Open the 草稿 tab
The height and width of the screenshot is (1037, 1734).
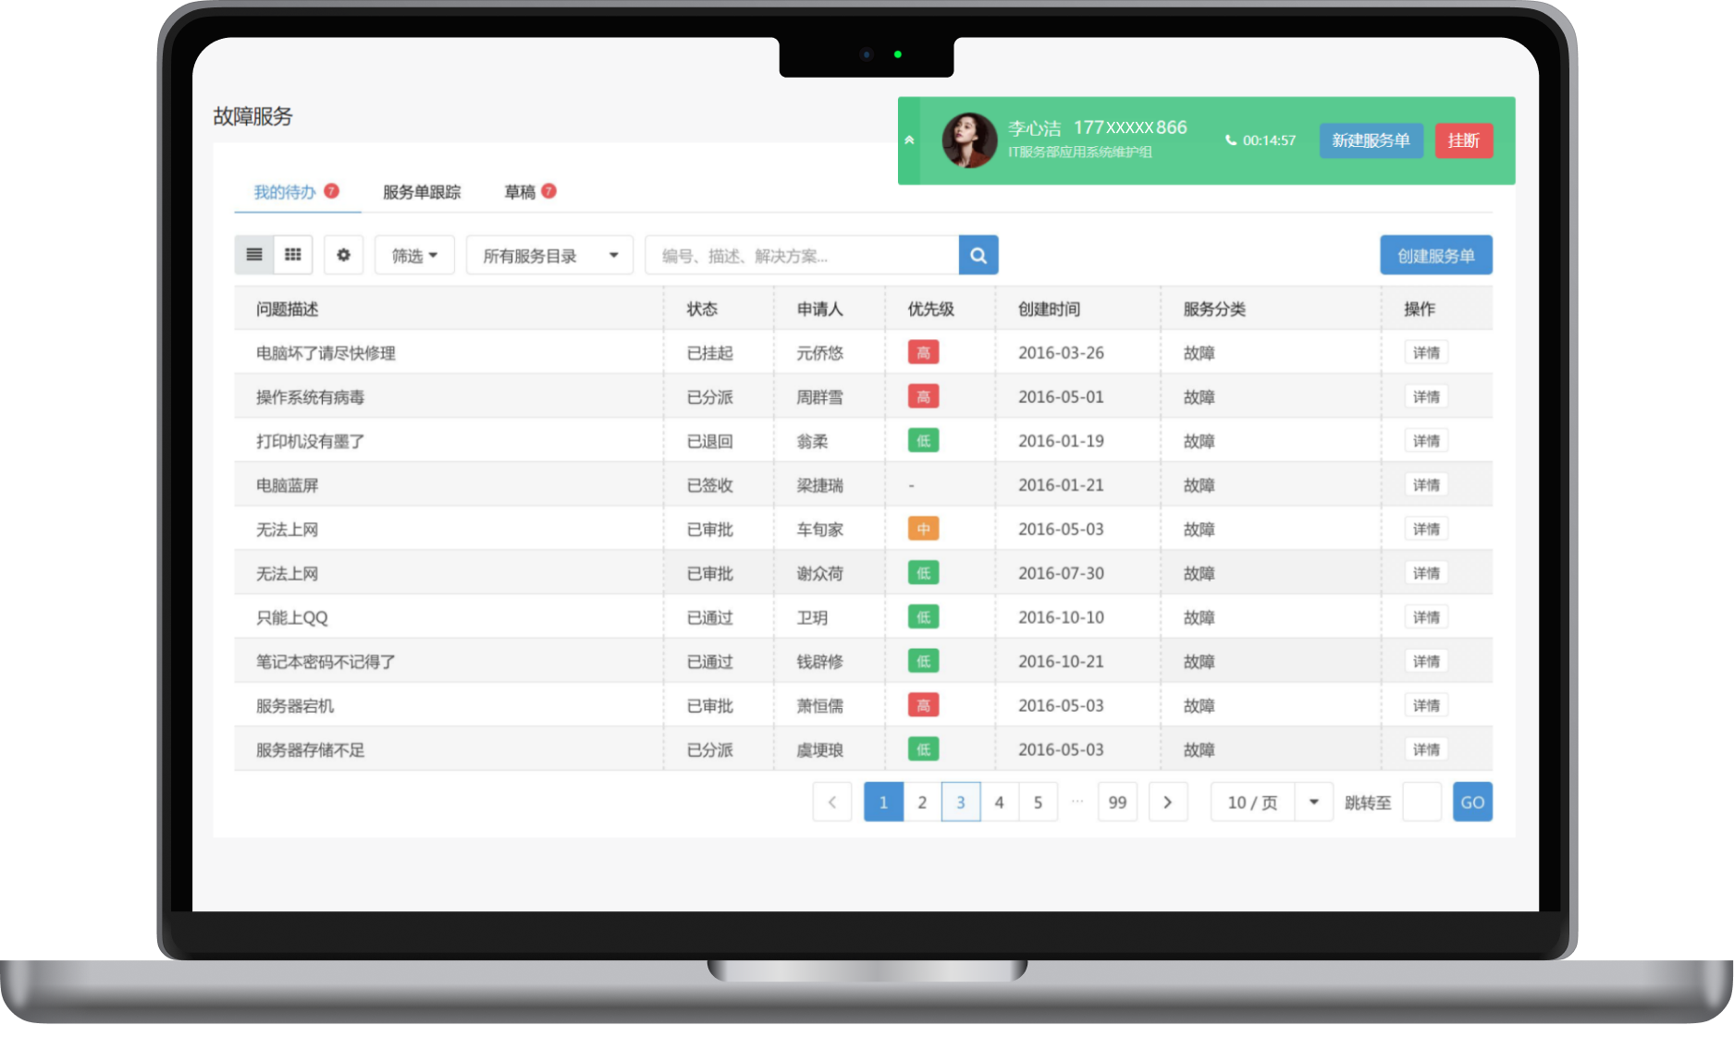tap(521, 191)
